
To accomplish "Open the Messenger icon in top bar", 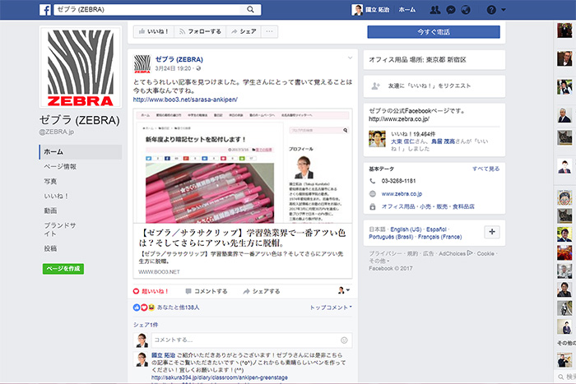I will pyautogui.click(x=450, y=10).
